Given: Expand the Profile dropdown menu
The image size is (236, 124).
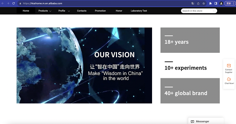Looking at the screenshot, I should coord(64,11).
